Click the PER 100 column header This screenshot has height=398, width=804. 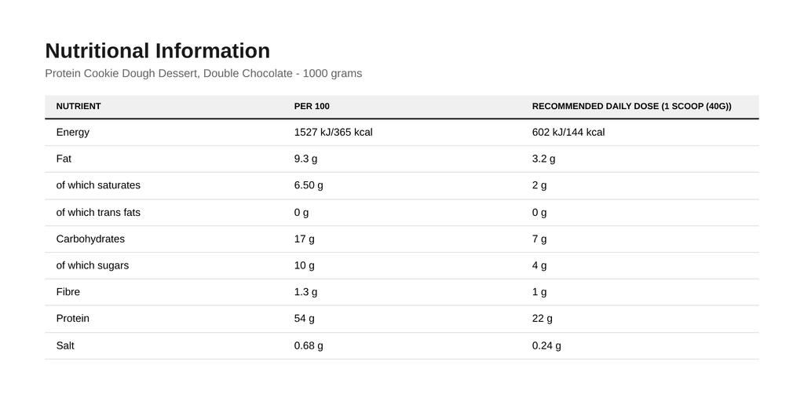click(312, 106)
